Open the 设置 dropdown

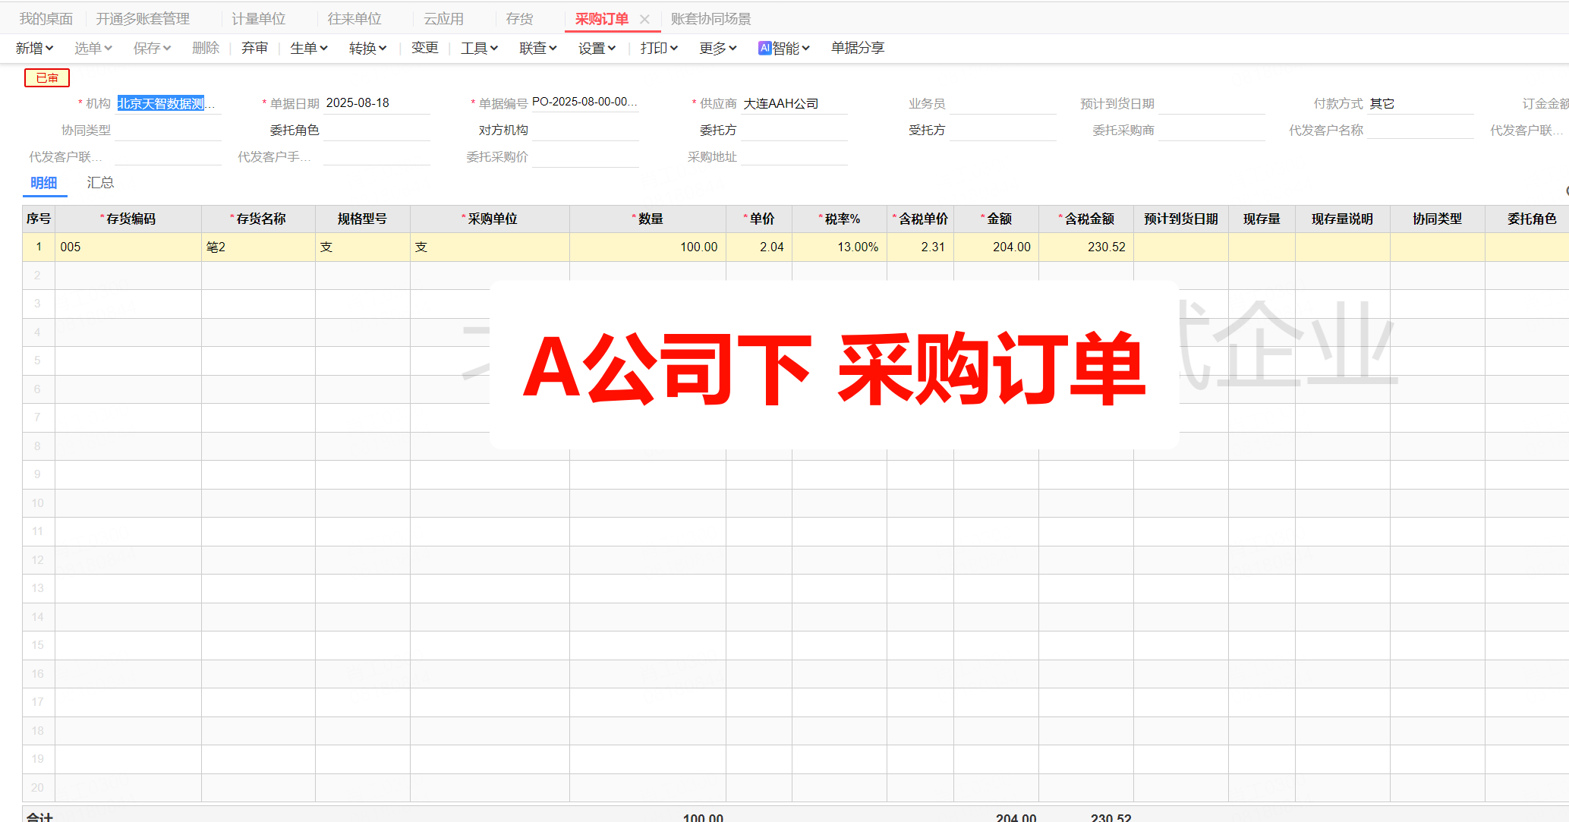click(597, 48)
